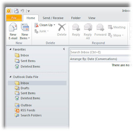Open Deleted Items under Outlook Data File

pos(30,98)
